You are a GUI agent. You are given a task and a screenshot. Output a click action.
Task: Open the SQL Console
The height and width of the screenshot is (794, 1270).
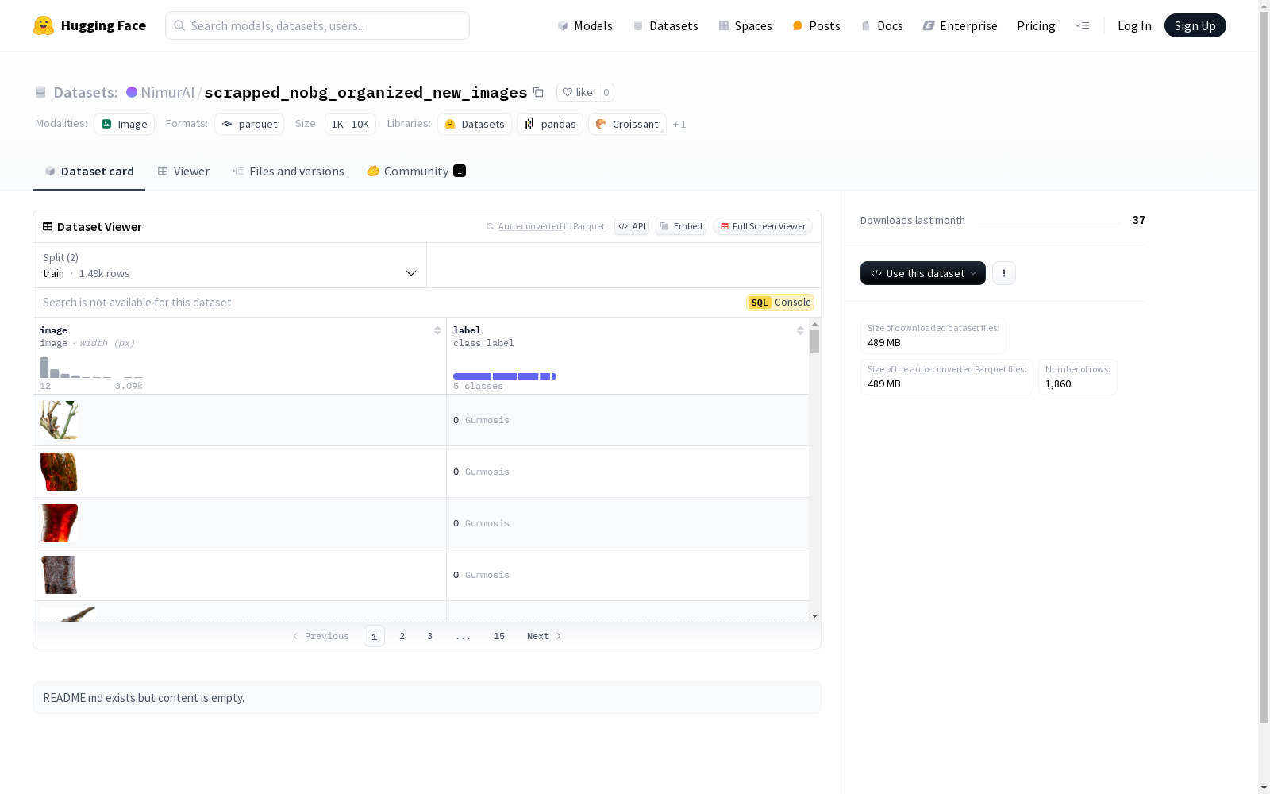coord(780,303)
